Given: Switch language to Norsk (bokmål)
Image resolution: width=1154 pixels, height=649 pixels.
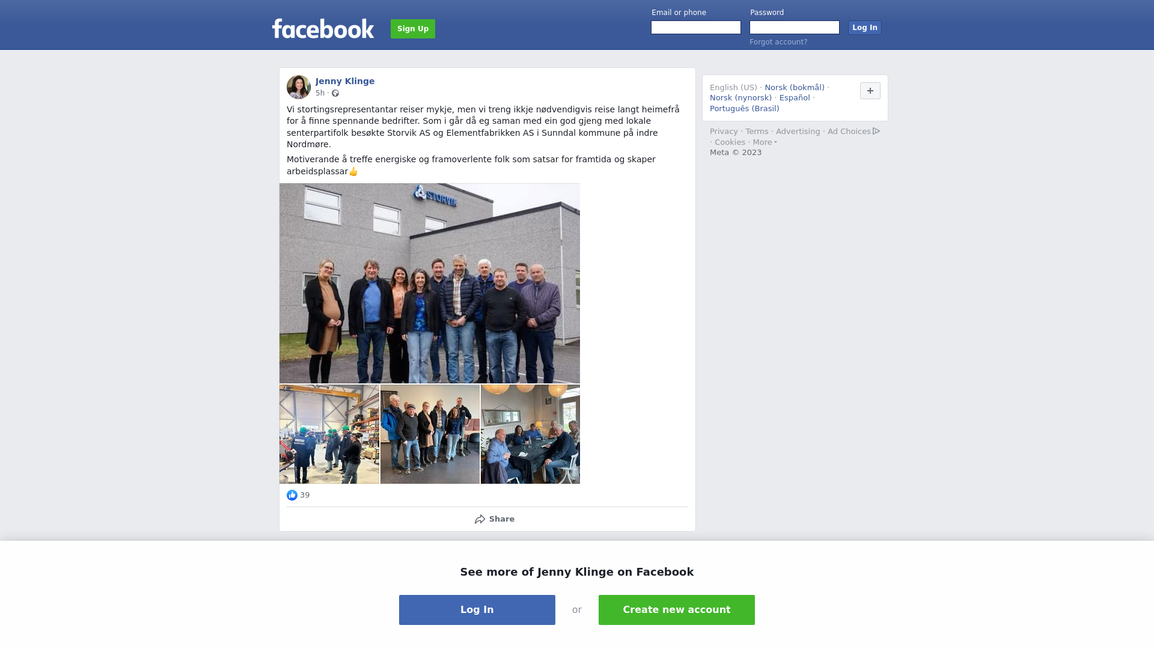Looking at the screenshot, I should pyautogui.click(x=795, y=88).
